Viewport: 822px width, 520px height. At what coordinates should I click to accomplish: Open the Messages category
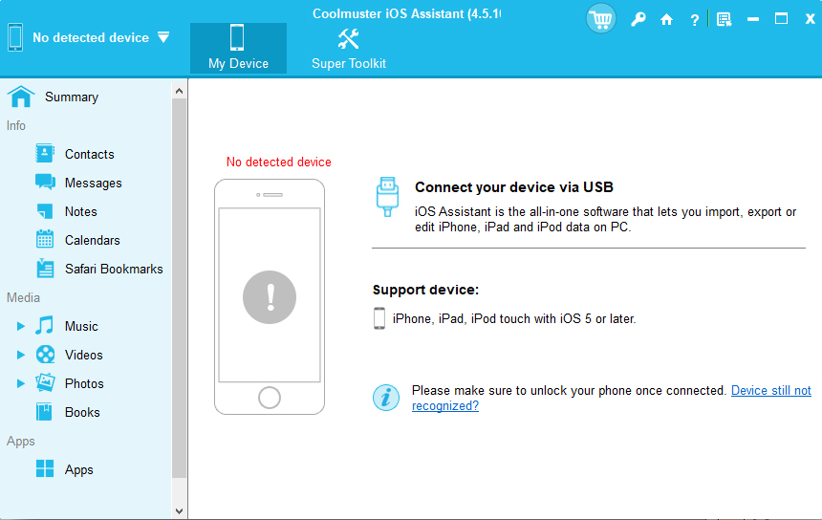tap(94, 183)
